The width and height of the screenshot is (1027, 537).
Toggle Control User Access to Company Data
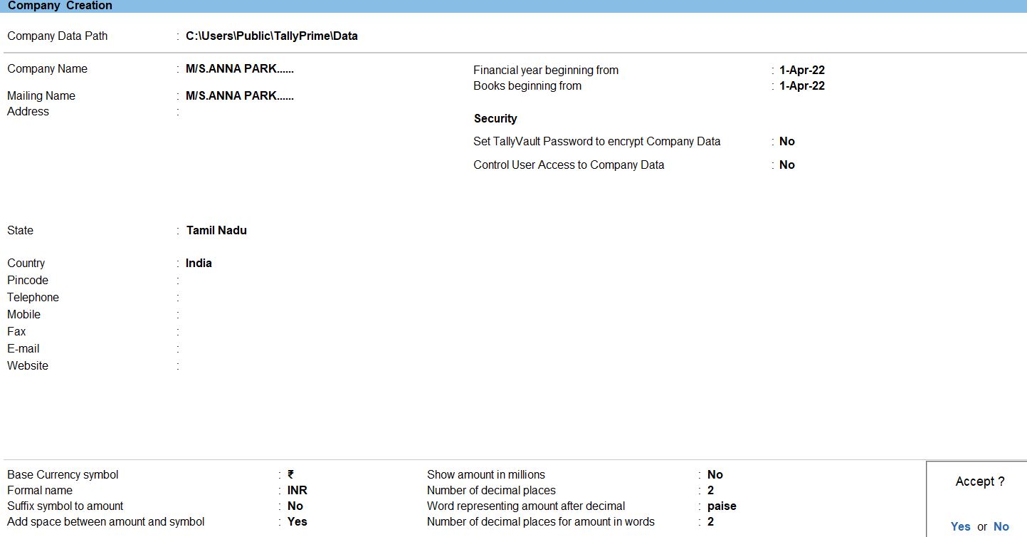click(x=786, y=165)
